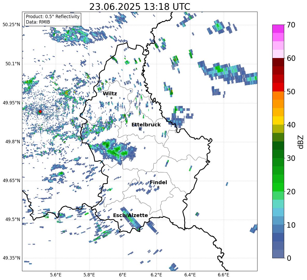Click the Esch/Alzette city label
This screenshot has width=307, height=280.
pyautogui.click(x=130, y=215)
